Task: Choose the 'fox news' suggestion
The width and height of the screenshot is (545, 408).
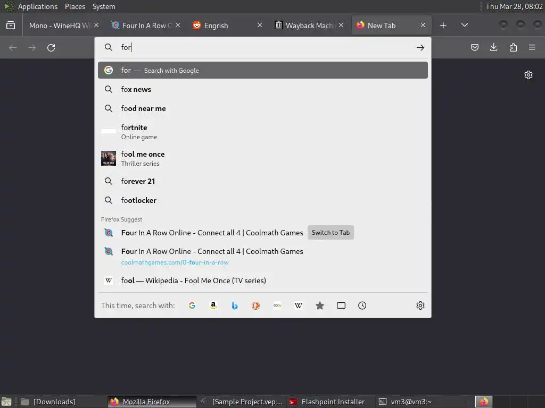Action: 263,89
